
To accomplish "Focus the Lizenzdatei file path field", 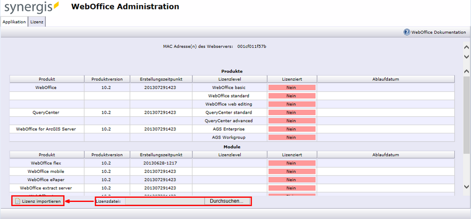I will tap(165, 201).
